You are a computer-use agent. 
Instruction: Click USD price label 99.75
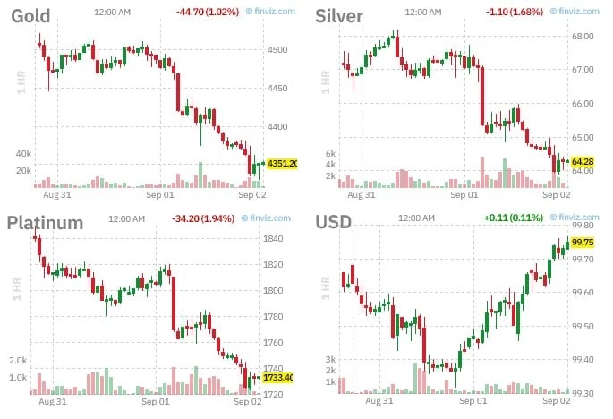pos(583,242)
